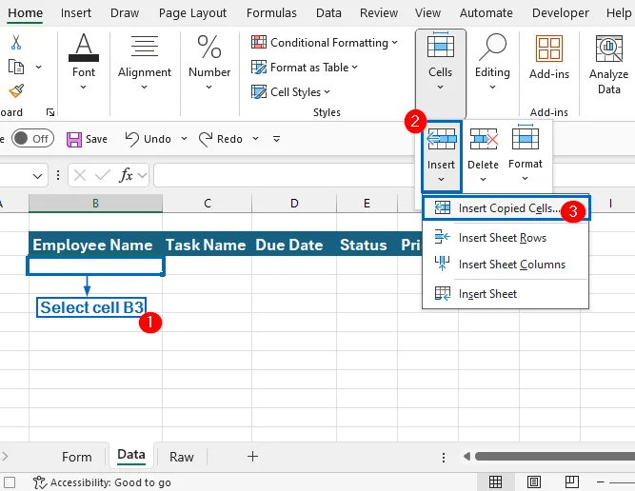This screenshot has height=491, width=635.
Task: Switch to Page Break Preview icon
Action: pos(572,481)
